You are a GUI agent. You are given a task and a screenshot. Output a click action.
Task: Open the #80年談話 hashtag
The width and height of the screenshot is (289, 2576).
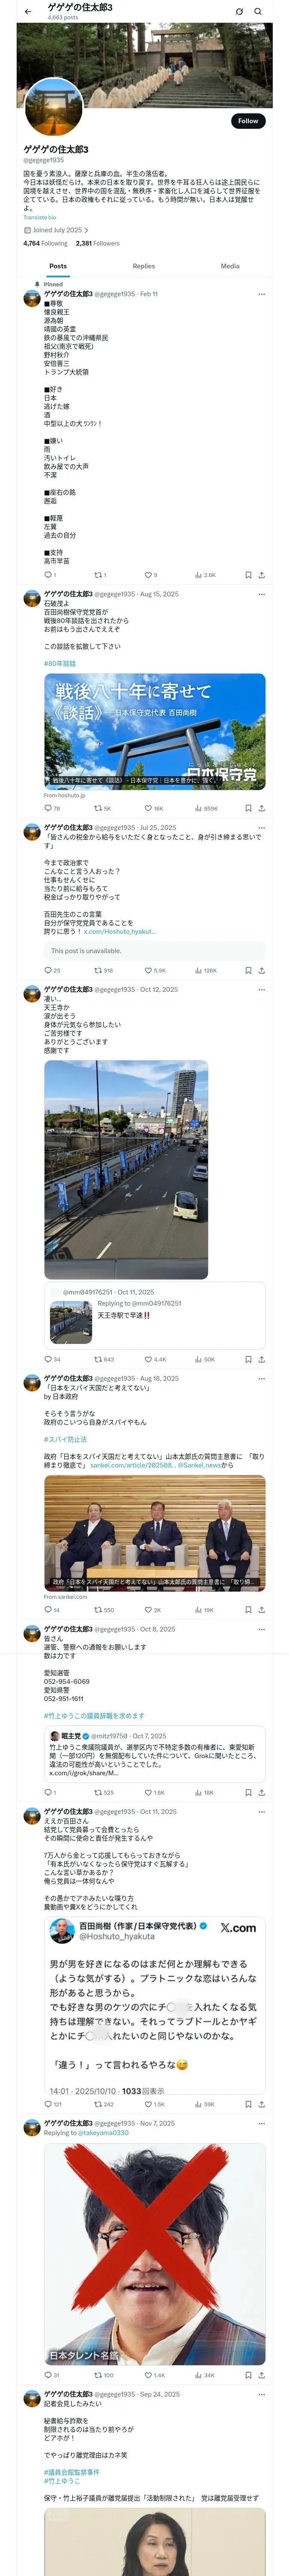60,663
